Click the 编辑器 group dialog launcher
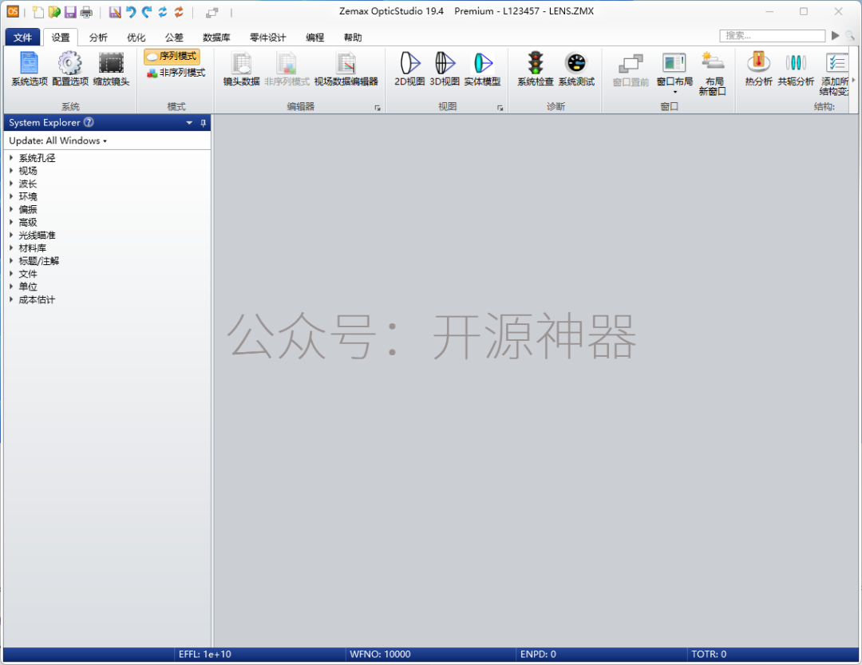 377,108
